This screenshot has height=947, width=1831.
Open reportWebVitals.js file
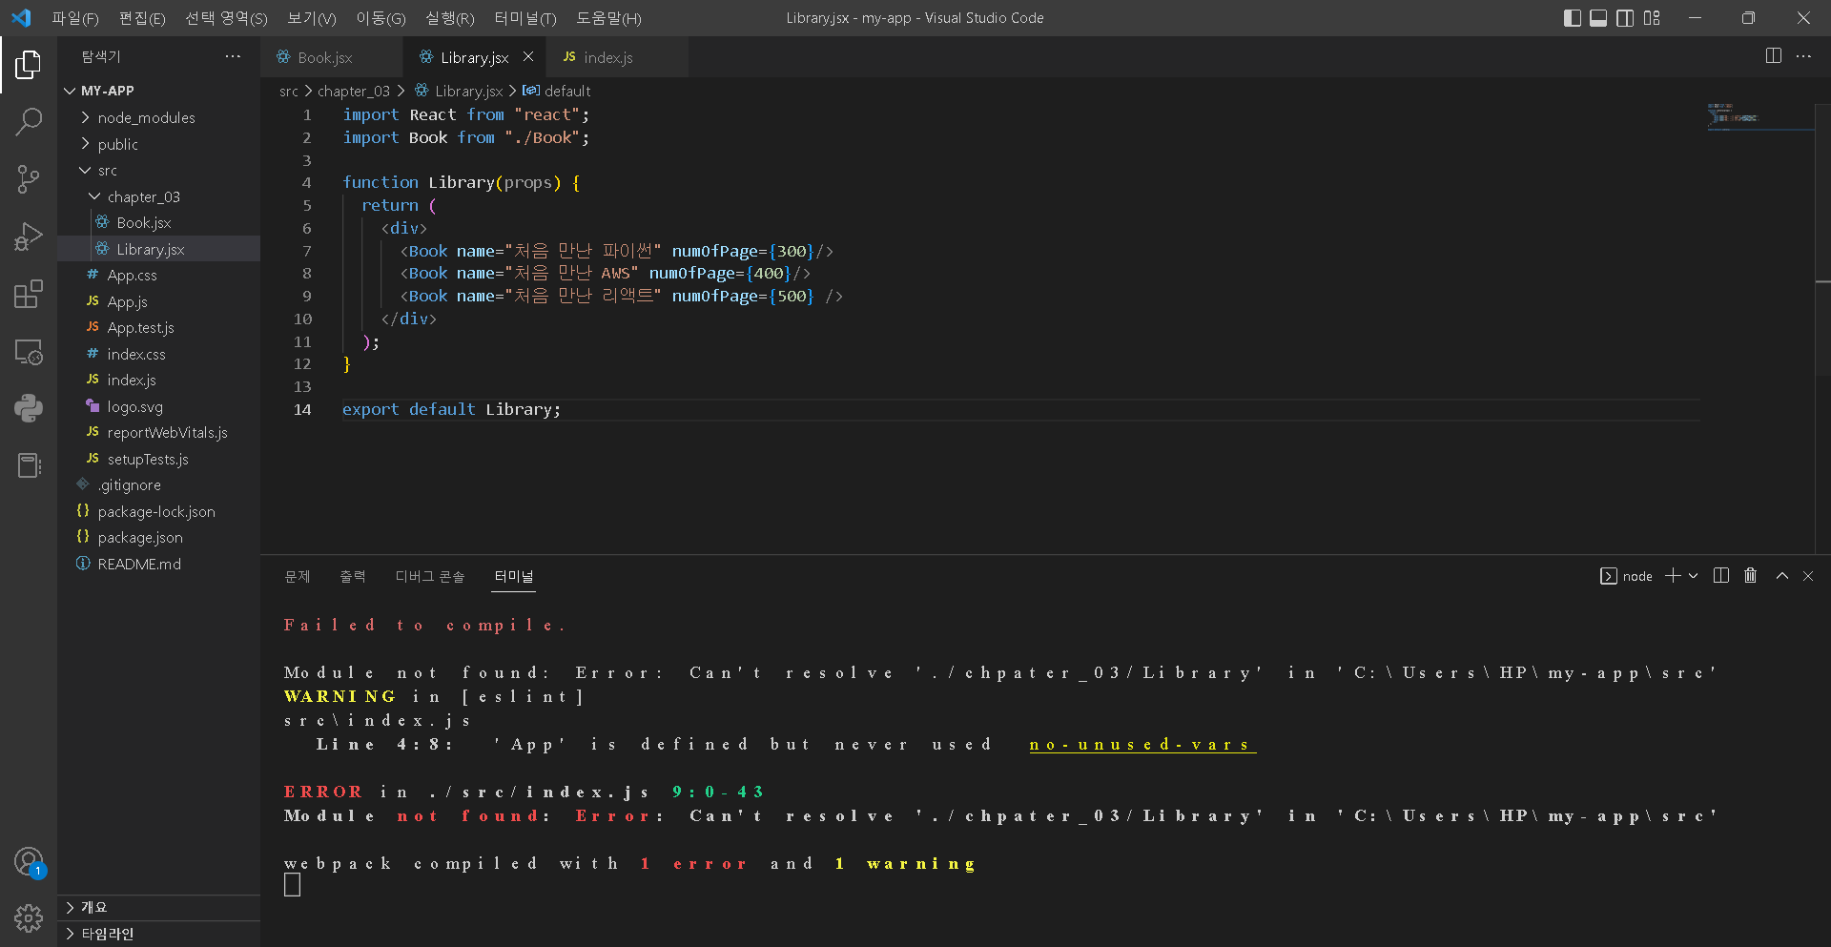coord(158,432)
